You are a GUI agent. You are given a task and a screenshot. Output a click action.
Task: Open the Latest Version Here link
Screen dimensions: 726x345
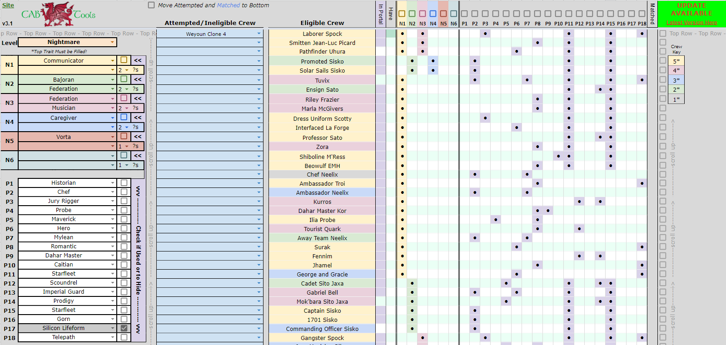[x=691, y=23]
